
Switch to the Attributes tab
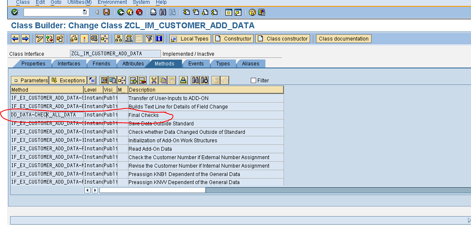click(x=133, y=63)
